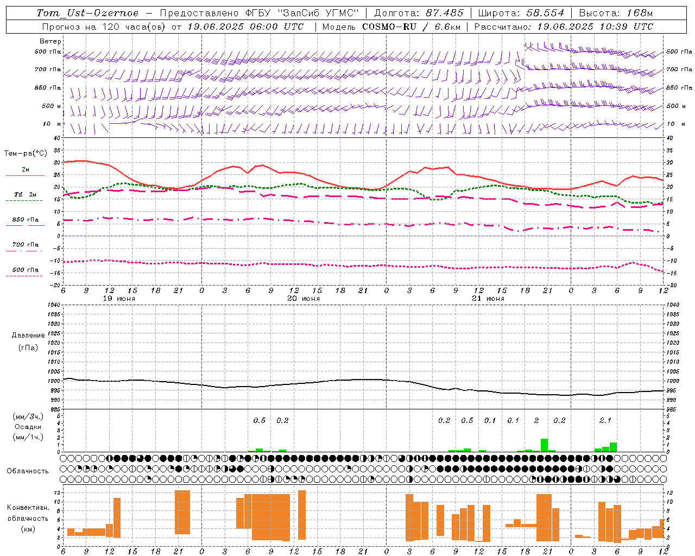Select the model name 'COSMO-RU / 6.6км'
The height and width of the screenshot is (556, 695).
[412, 27]
